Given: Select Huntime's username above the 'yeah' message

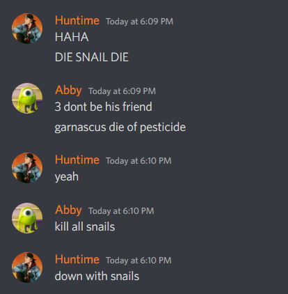Looking at the screenshot, I should pyautogui.click(x=77, y=160).
